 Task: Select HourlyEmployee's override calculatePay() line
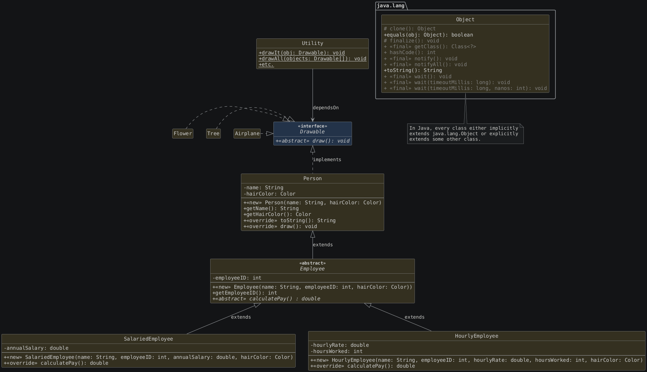coord(363,366)
